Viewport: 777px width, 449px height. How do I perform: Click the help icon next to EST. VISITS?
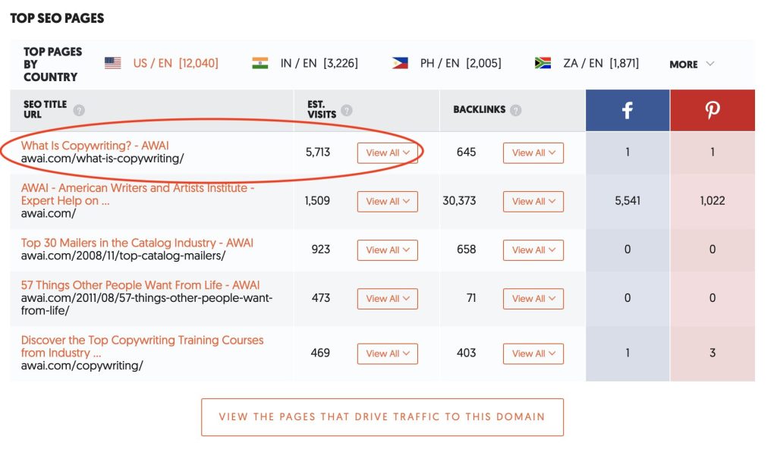(x=346, y=109)
